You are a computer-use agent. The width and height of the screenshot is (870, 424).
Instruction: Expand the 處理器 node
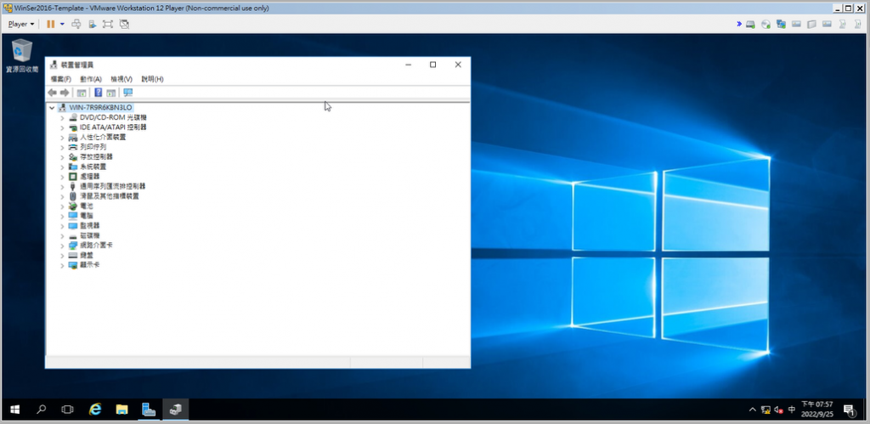(x=62, y=177)
